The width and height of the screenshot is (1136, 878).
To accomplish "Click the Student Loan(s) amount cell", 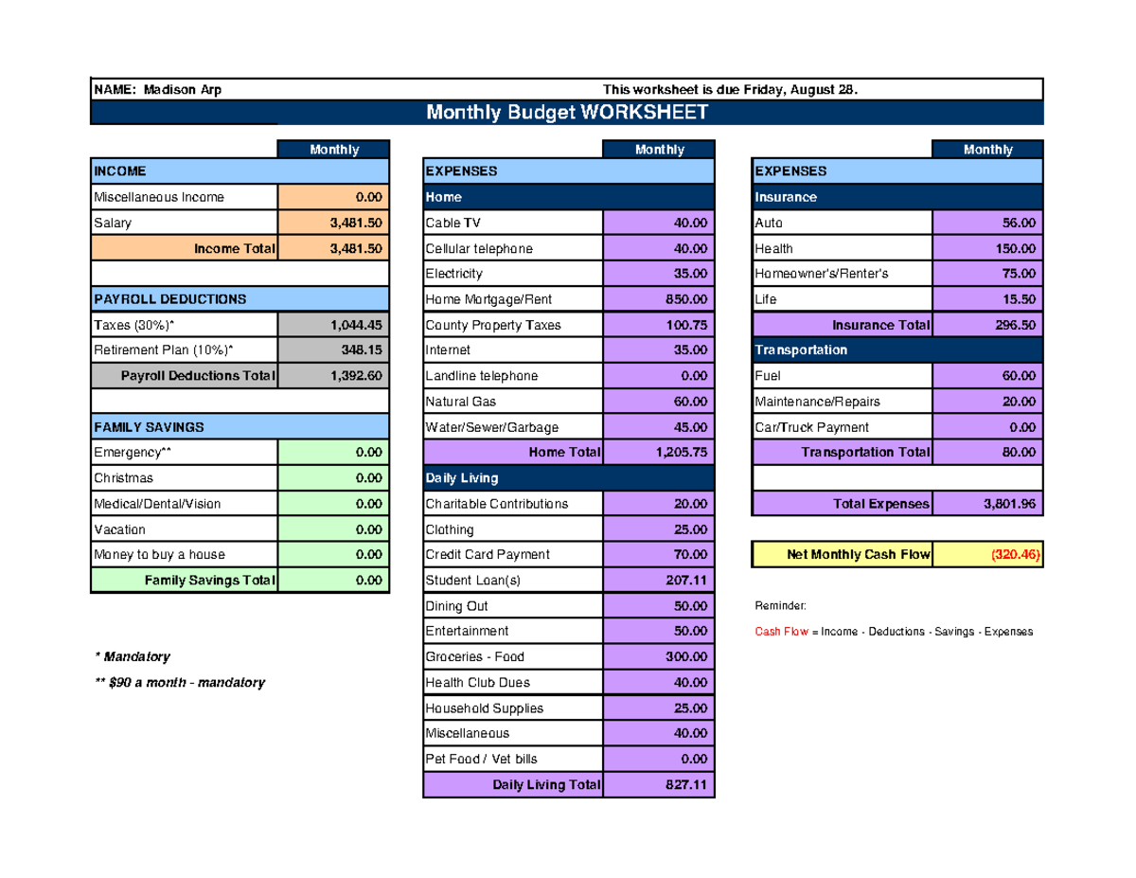I will 659,580.
